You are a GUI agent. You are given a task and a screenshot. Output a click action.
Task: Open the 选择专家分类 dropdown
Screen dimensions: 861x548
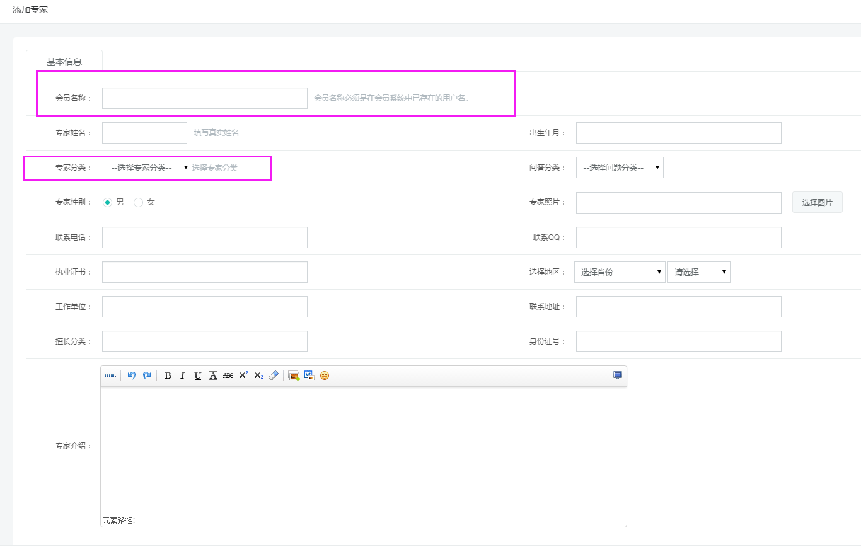pyautogui.click(x=148, y=168)
